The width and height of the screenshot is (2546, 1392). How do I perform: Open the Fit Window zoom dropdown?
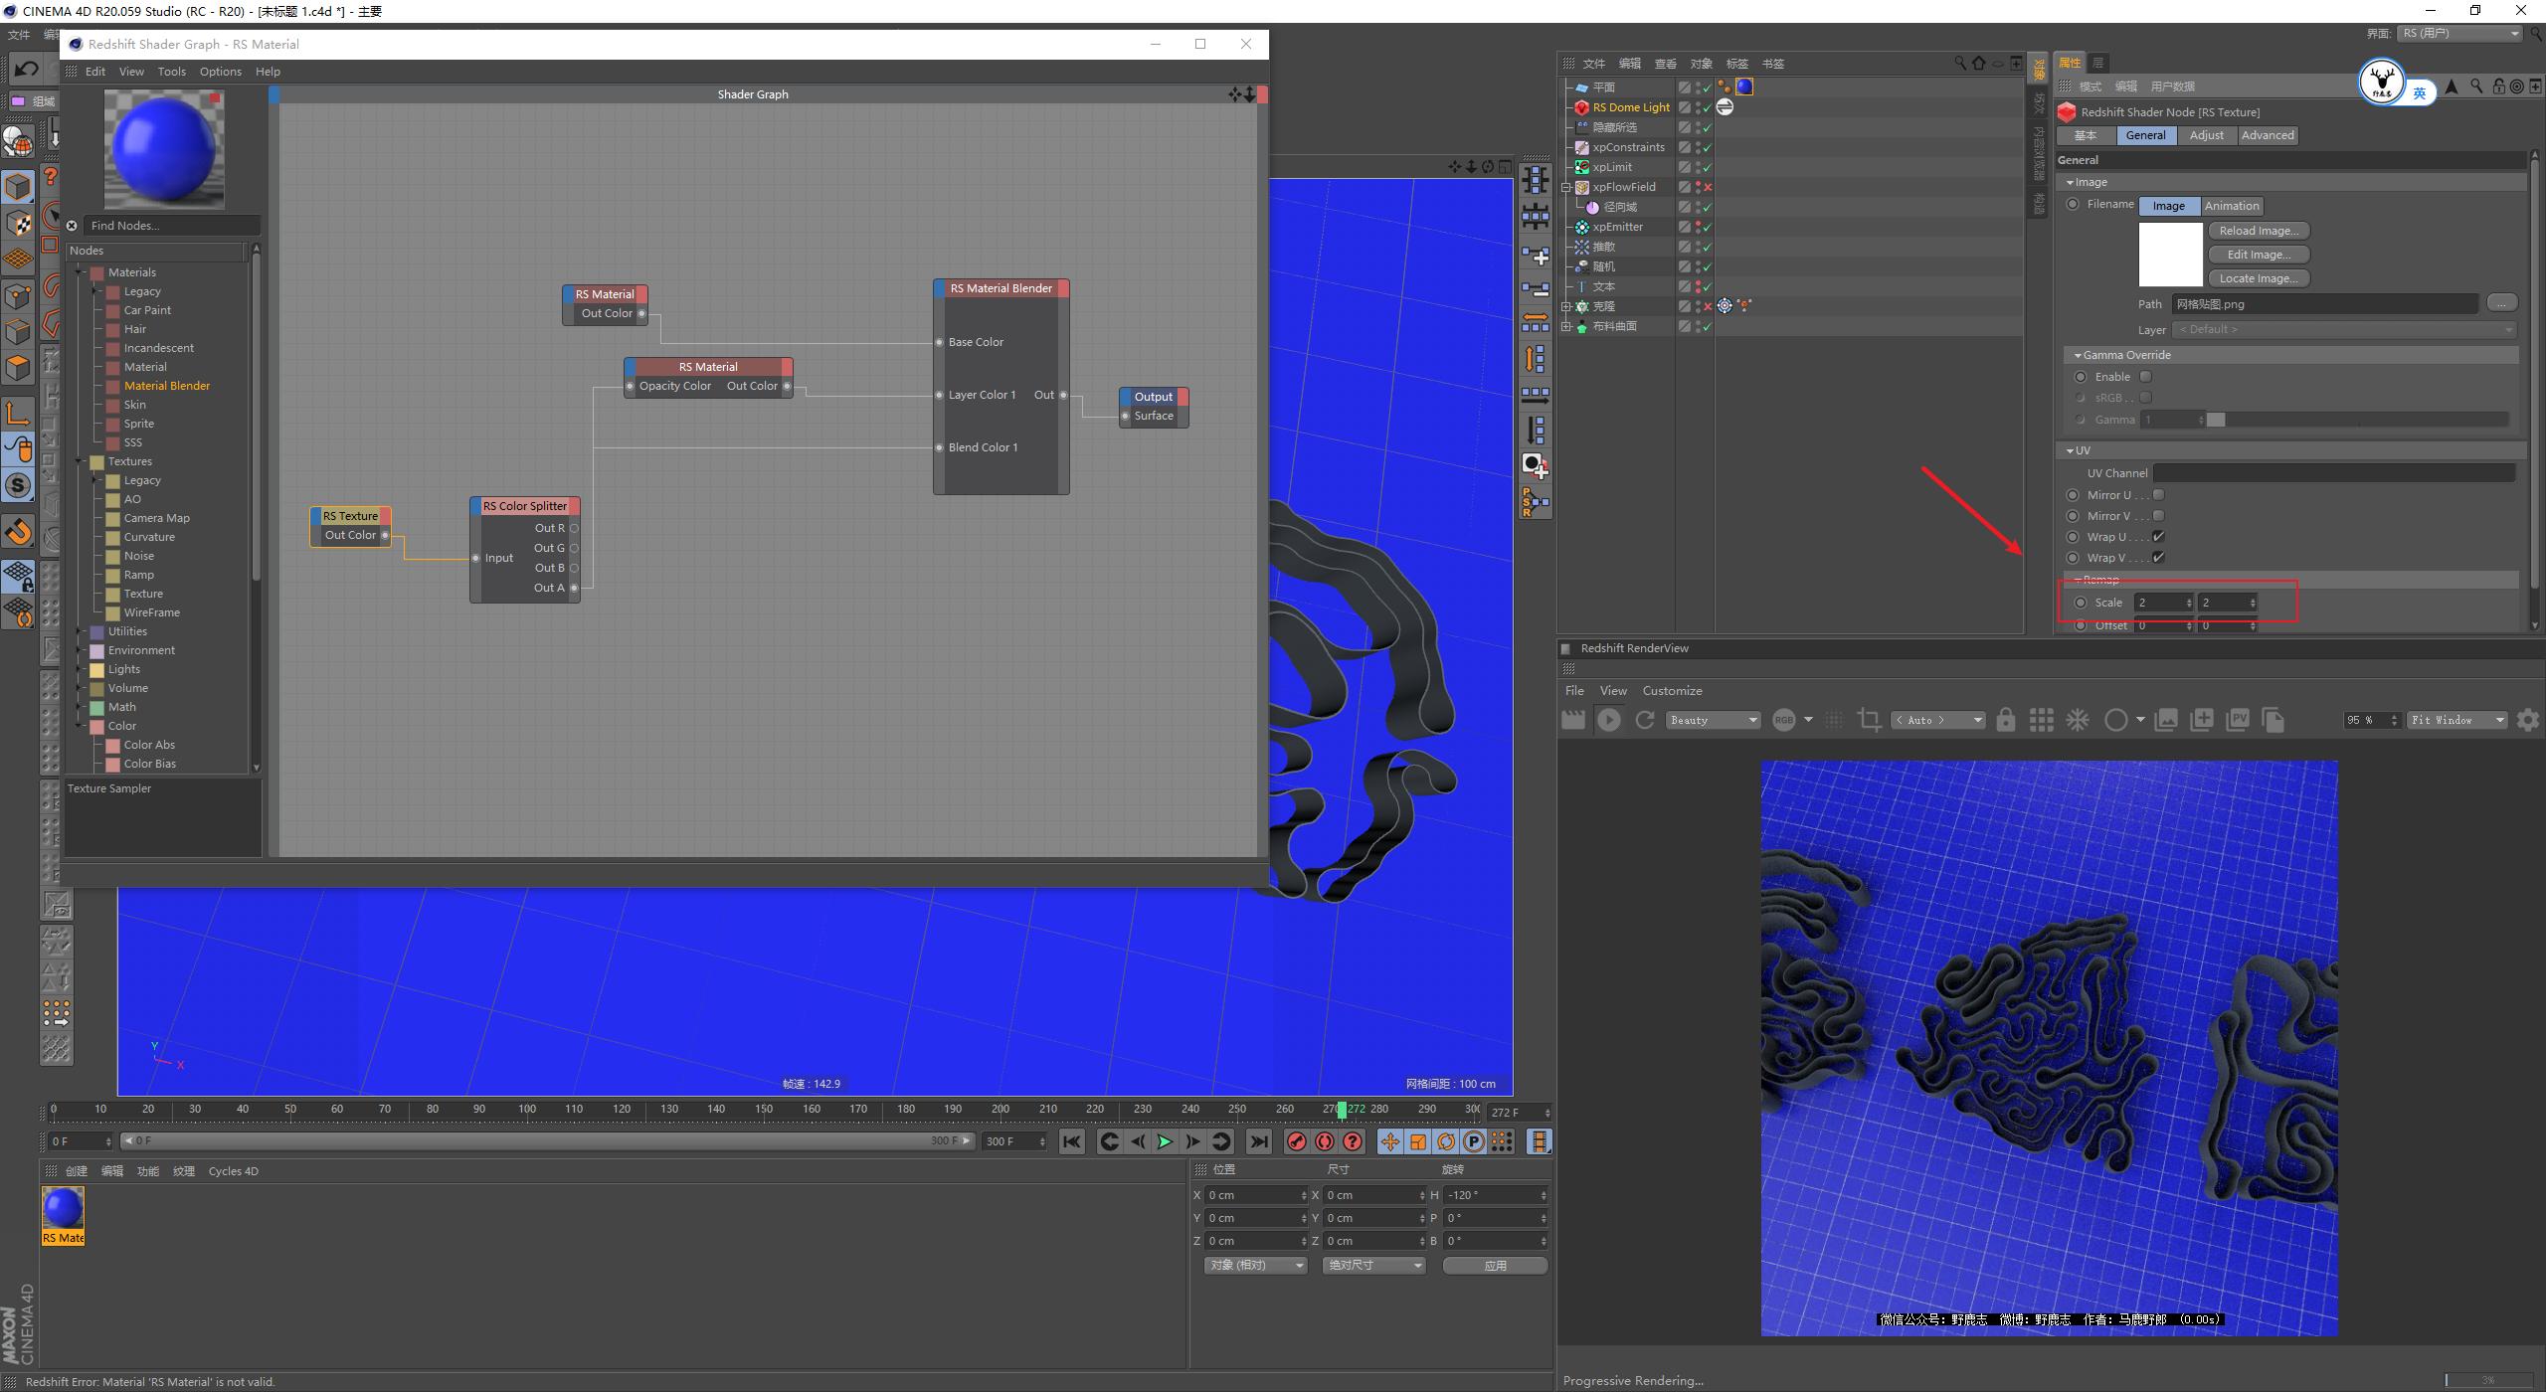(2455, 719)
